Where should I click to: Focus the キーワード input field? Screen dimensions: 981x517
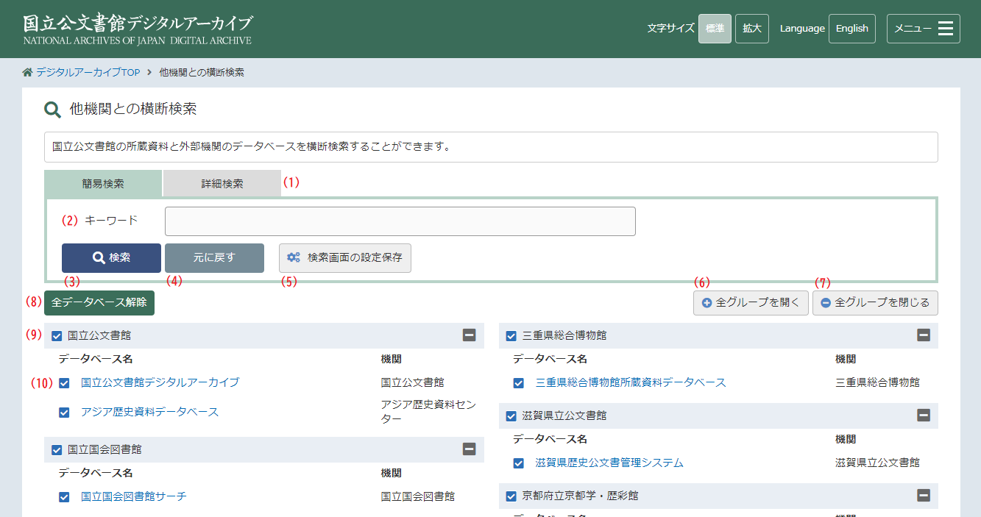[x=400, y=221]
